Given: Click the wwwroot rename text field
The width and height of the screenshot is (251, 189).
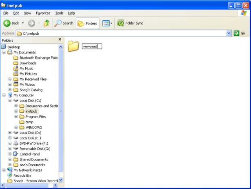Looking at the screenshot, I should pos(91,47).
